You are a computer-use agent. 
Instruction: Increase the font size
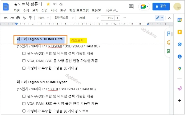(x=117, y=18)
